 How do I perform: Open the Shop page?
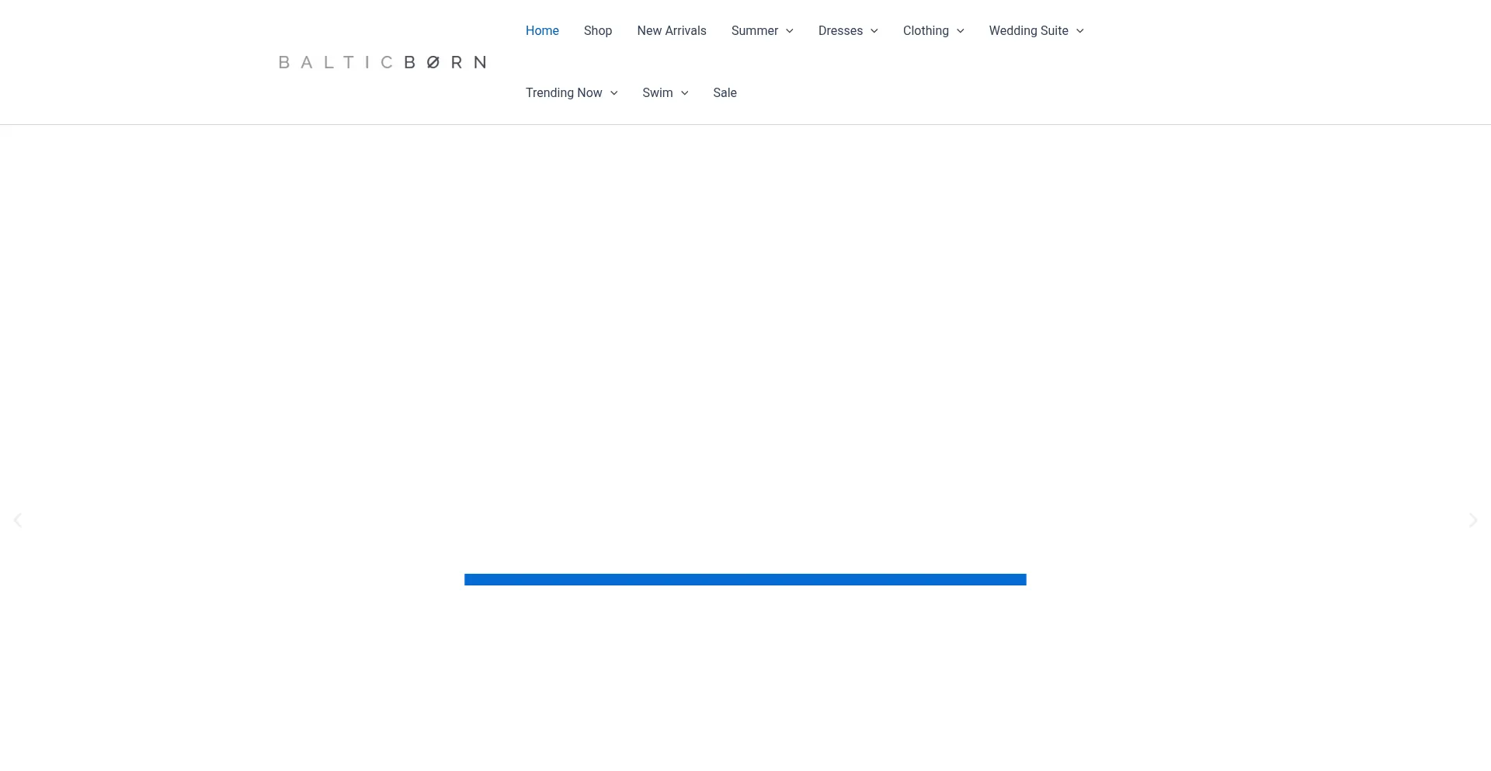pos(598,31)
